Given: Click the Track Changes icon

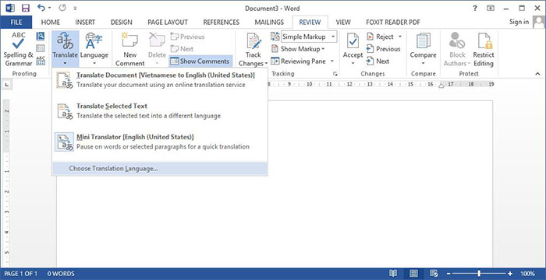Looking at the screenshot, I should 253,41.
